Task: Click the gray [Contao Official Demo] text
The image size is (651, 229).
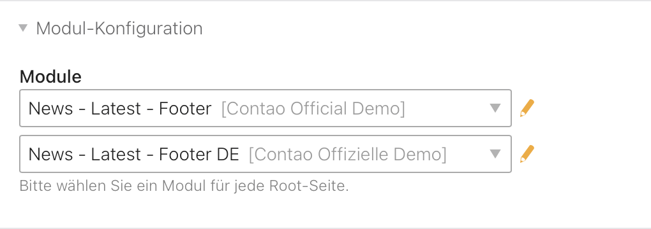Action: tap(313, 109)
